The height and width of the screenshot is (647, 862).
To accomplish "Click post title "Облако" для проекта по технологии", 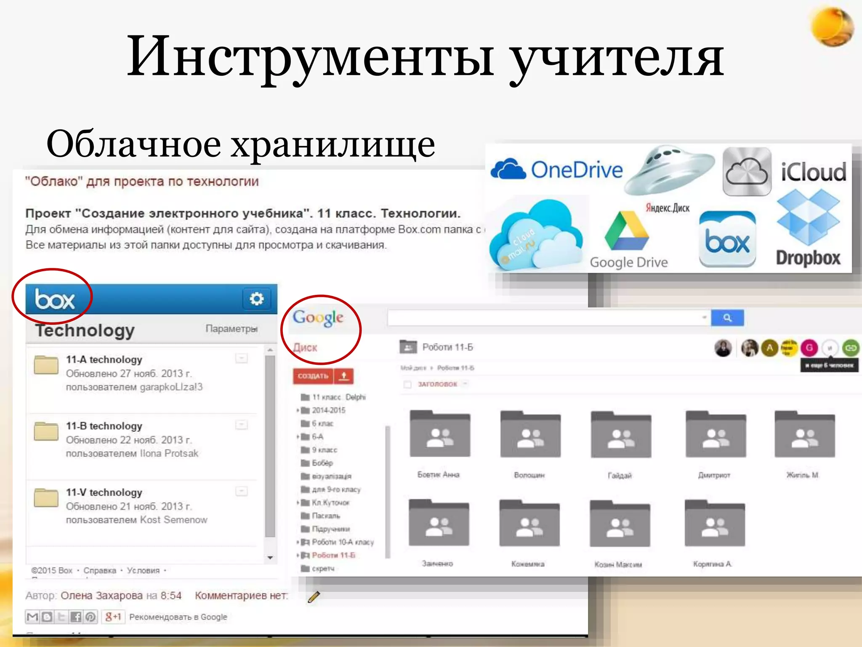I will (142, 182).
